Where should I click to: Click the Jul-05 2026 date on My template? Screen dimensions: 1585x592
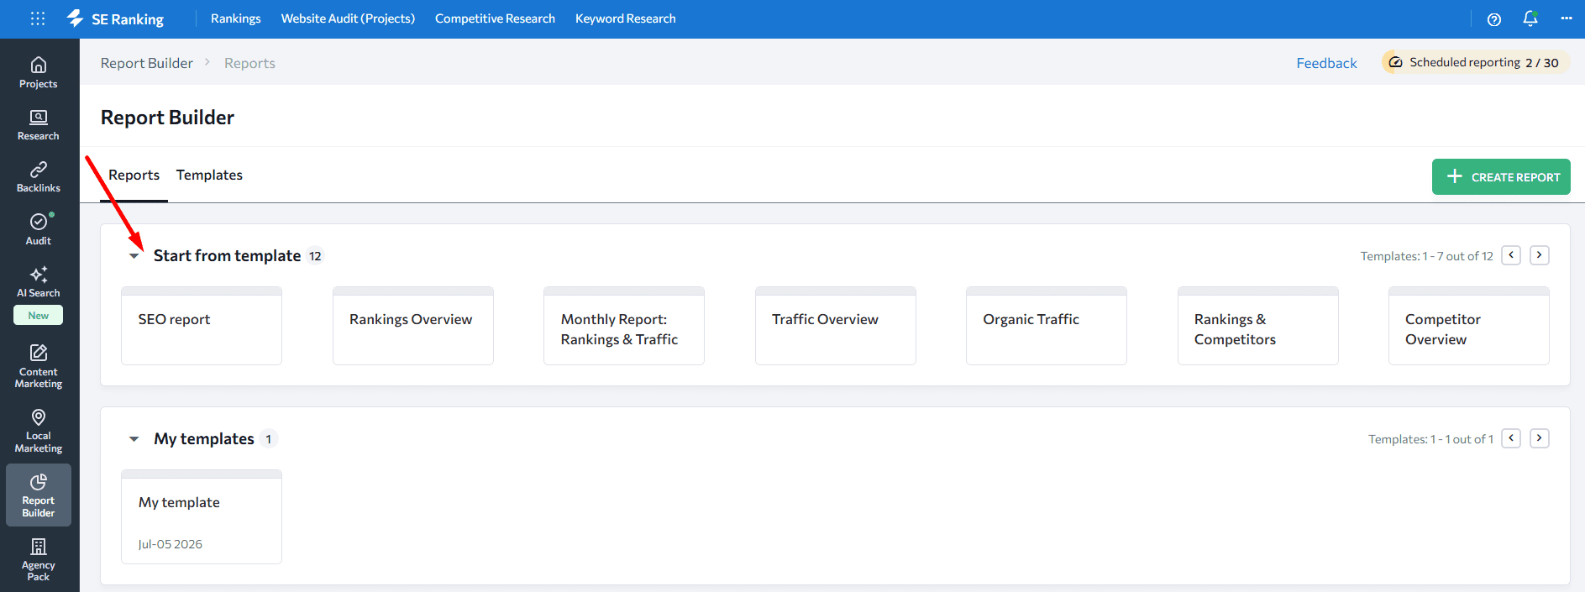click(x=171, y=544)
